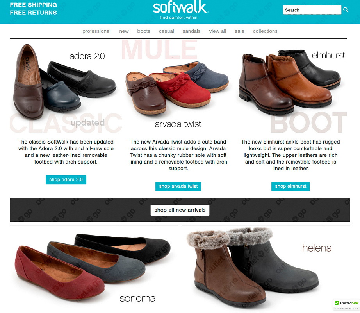
Task: Go to the sandals category
Action: click(x=191, y=31)
